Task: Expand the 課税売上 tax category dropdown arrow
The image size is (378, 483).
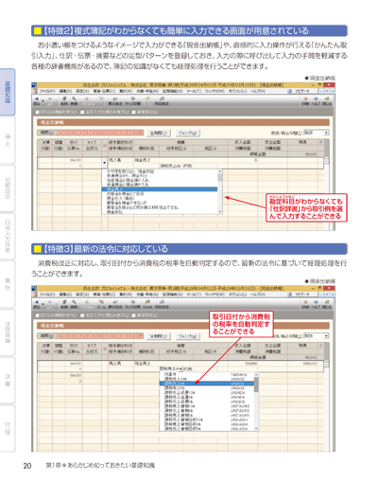Action: click(180, 368)
